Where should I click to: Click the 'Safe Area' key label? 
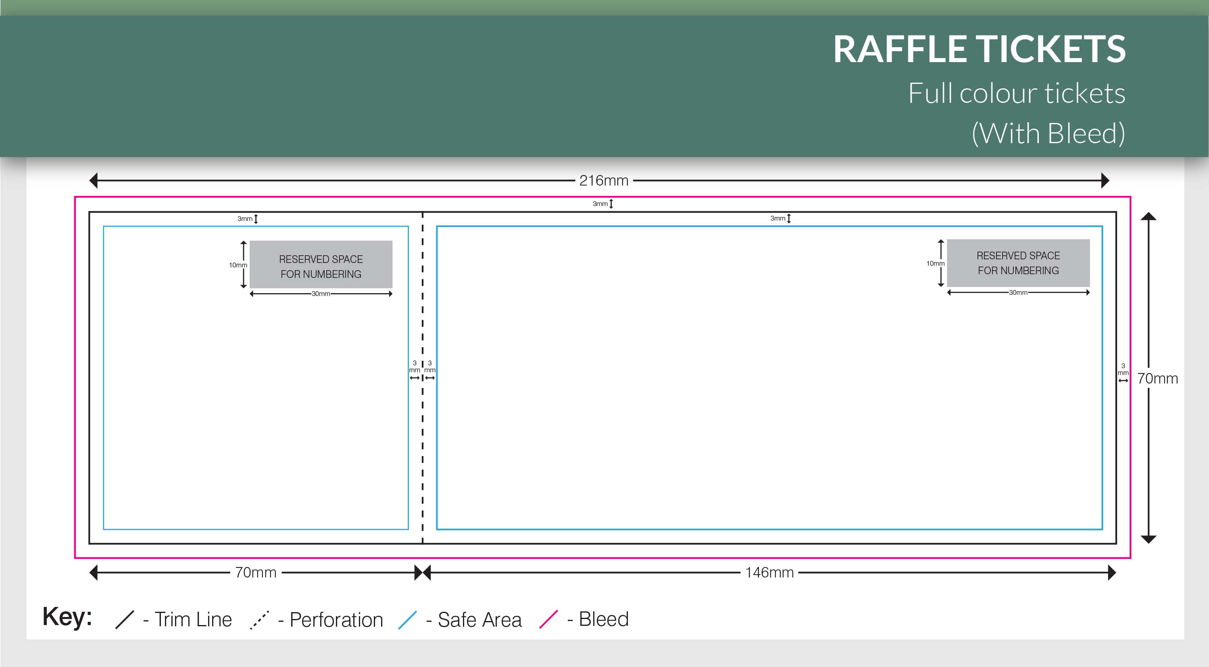[x=479, y=619]
